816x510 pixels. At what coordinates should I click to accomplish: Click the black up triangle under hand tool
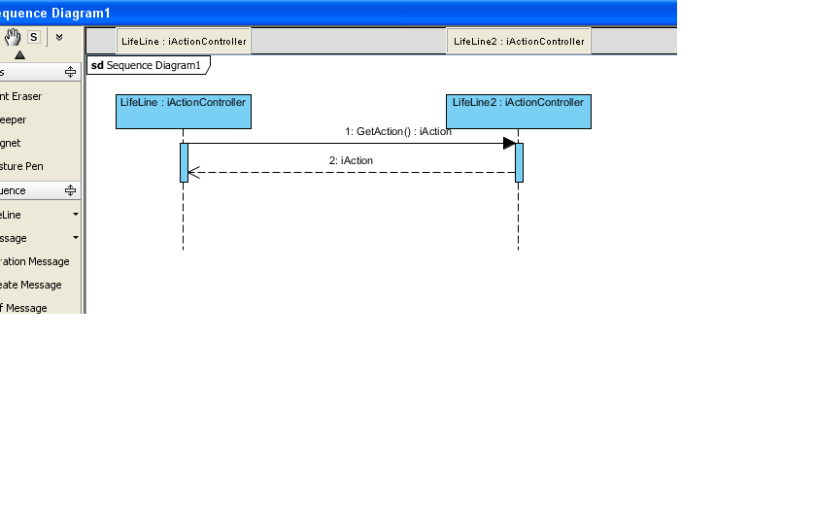click(19, 54)
